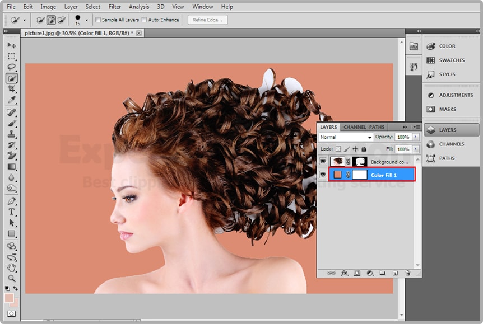
Task: Select the Lasso tool
Action: coord(11,67)
